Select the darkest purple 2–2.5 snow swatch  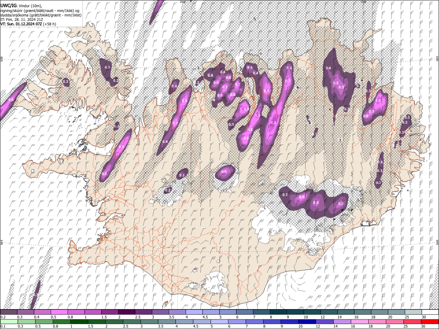(127, 312)
